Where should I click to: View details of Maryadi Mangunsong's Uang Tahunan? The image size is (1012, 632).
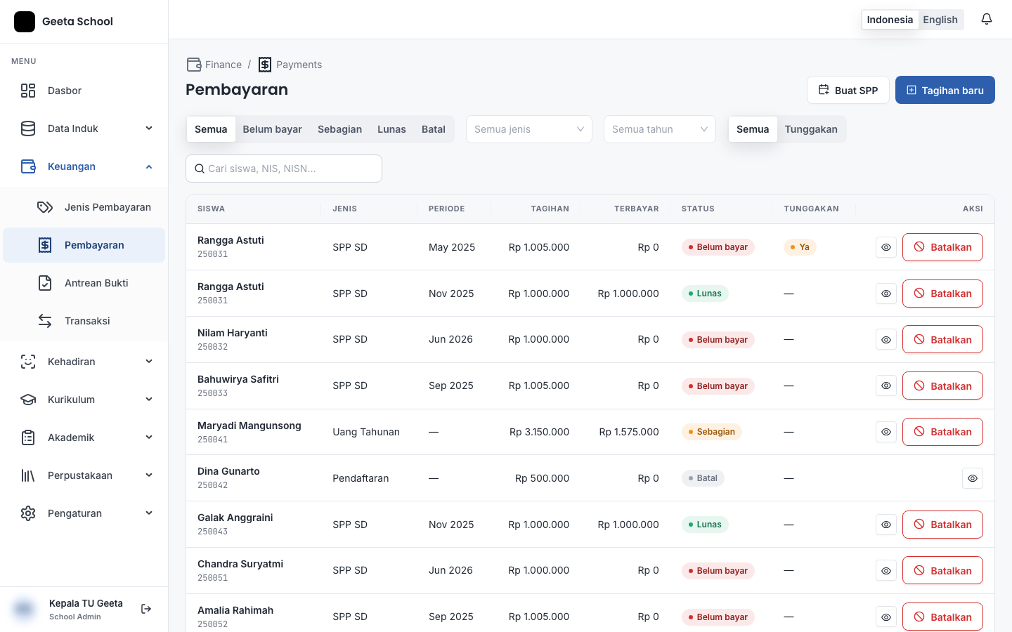886,432
